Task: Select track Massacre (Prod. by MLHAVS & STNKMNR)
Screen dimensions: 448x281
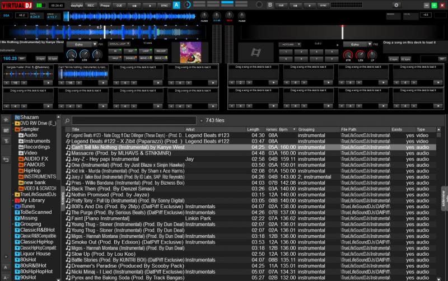Action: tap(250, 153)
